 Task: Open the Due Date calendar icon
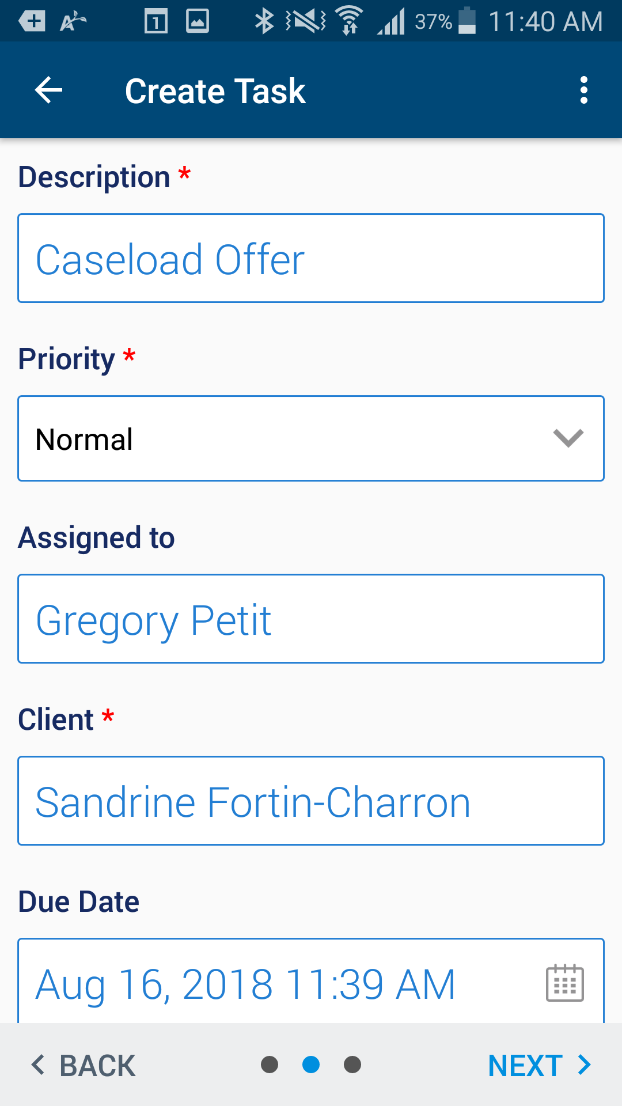(565, 983)
